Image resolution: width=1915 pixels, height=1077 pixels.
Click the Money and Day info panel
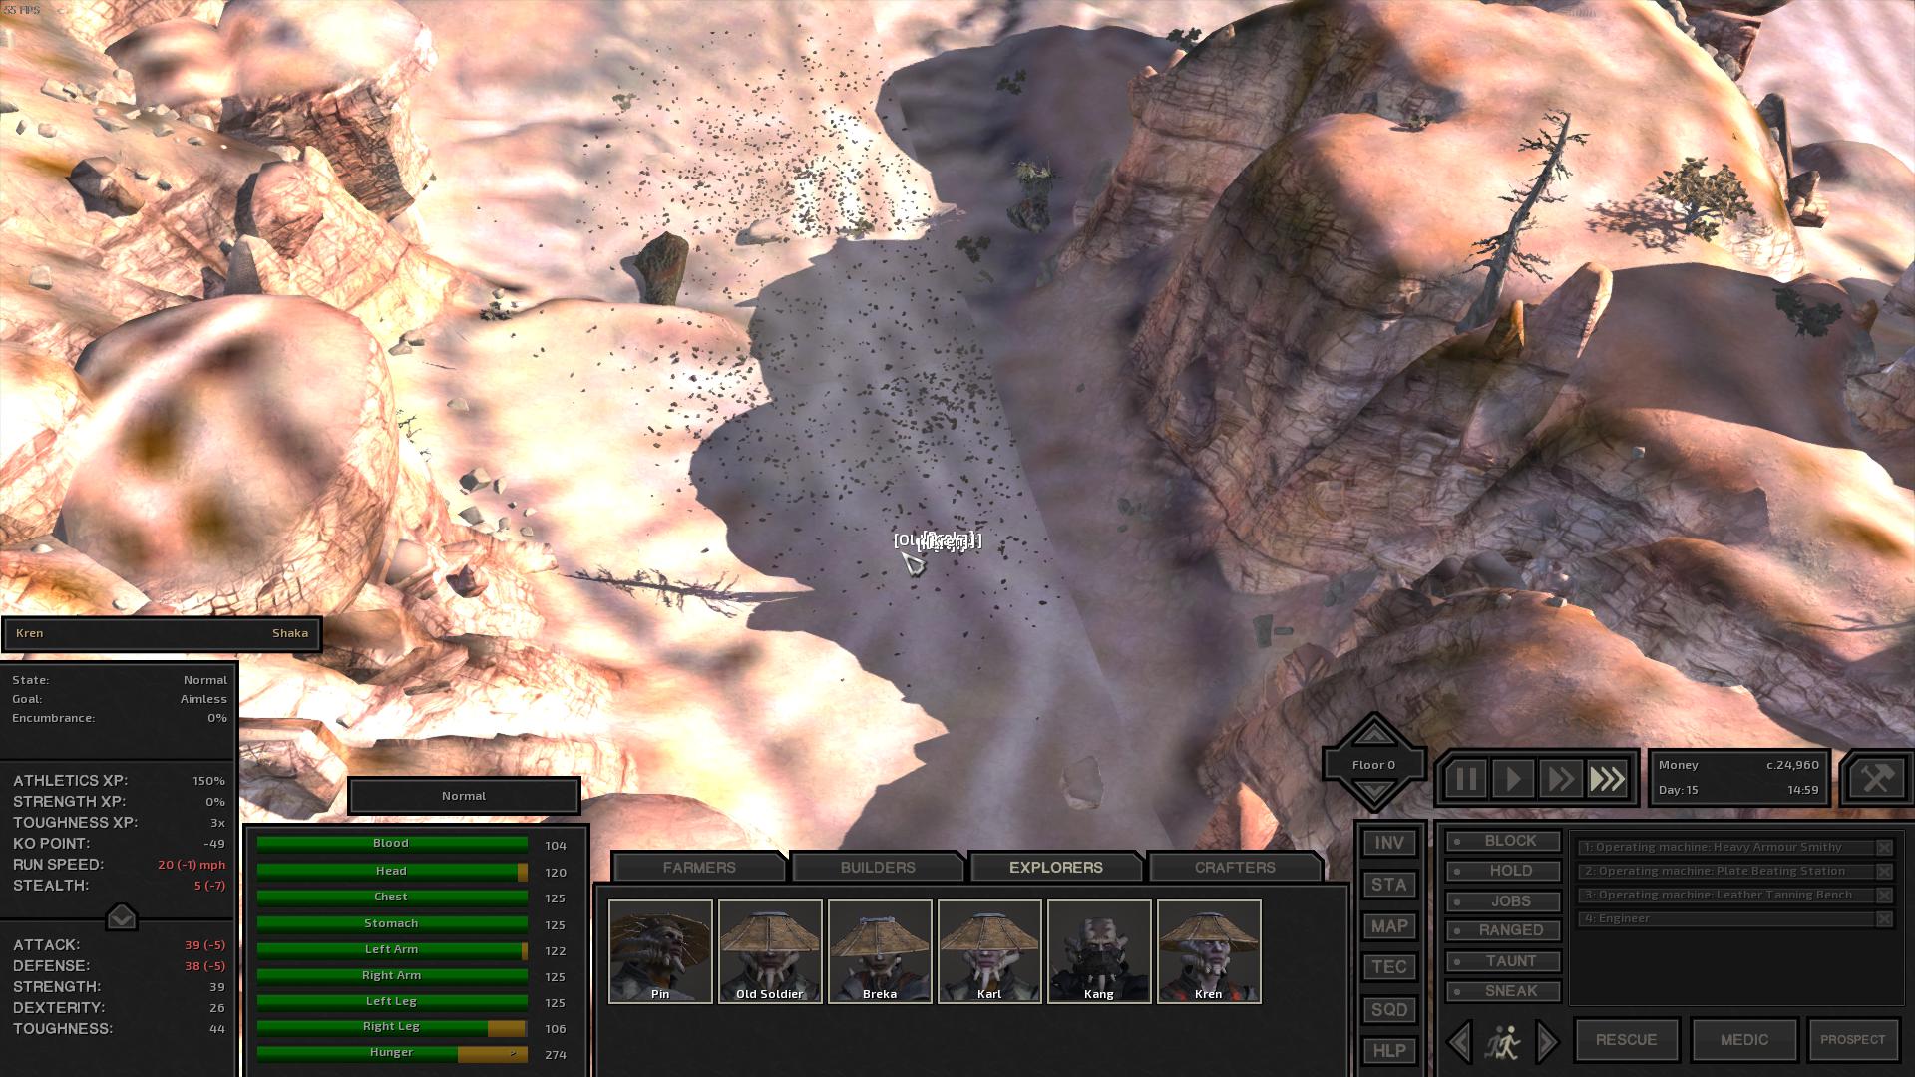(x=1738, y=777)
